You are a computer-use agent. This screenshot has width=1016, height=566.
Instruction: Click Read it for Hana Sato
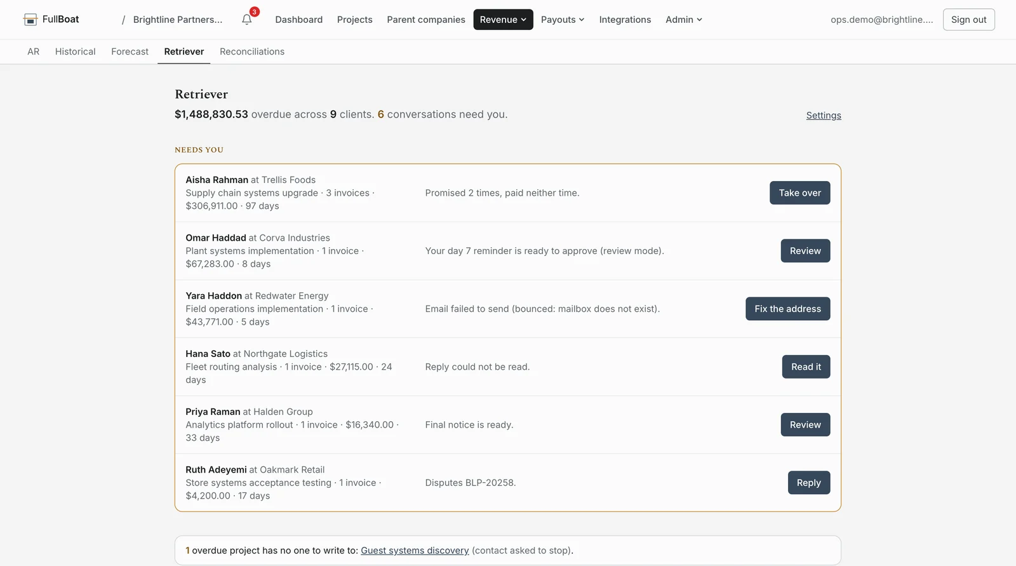coord(806,367)
